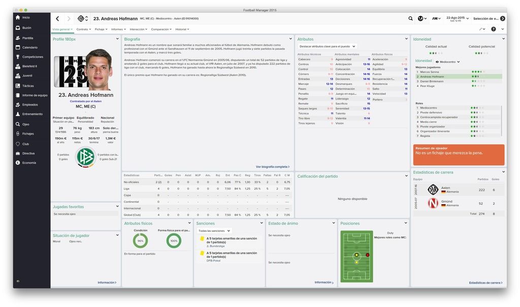Open Información link under Situación de jugador
Viewport: 520px width, 307px height.
[107, 283]
